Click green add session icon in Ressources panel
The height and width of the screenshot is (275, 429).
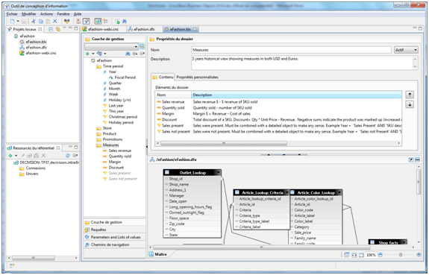click(x=10, y=155)
